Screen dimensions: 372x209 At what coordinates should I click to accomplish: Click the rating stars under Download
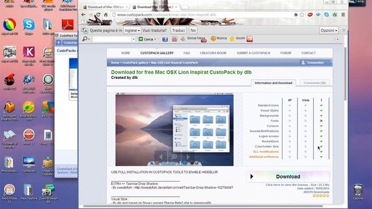click(x=321, y=196)
